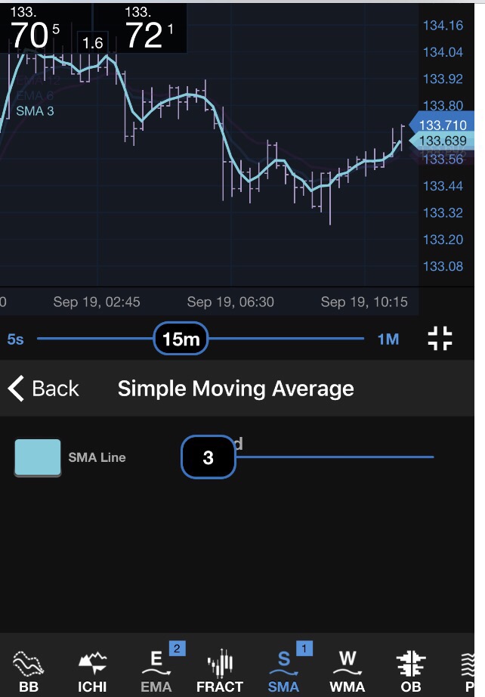485x697 pixels.
Task: Select the Bollinger Bands (BB) indicator icon
Action: (x=29, y=671)
